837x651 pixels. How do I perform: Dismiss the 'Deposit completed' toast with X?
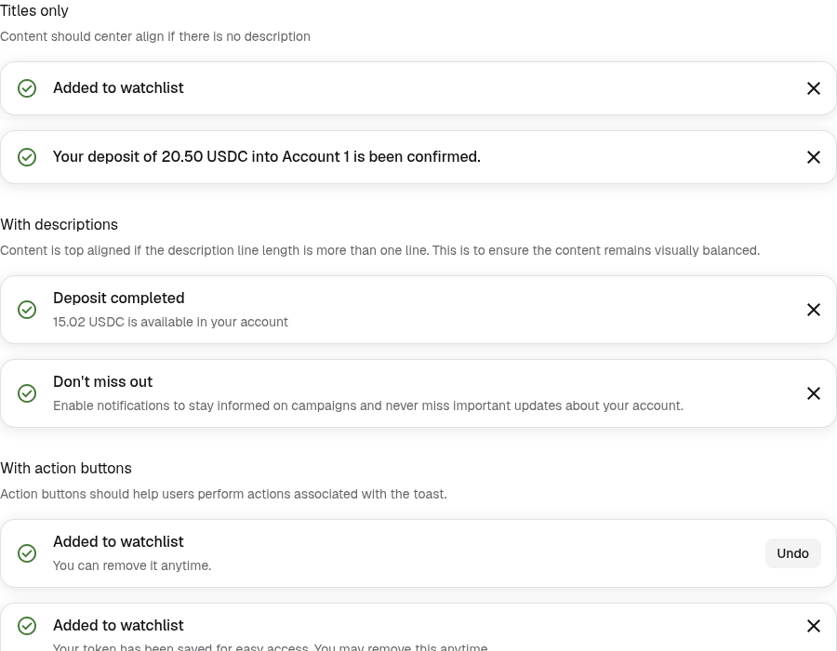(813, 310)
